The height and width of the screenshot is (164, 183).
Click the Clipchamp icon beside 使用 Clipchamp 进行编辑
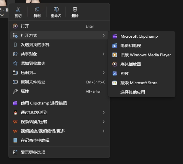pos(15,103)
